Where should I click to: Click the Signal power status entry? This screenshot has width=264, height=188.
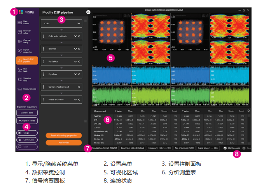tap(208, 148)
